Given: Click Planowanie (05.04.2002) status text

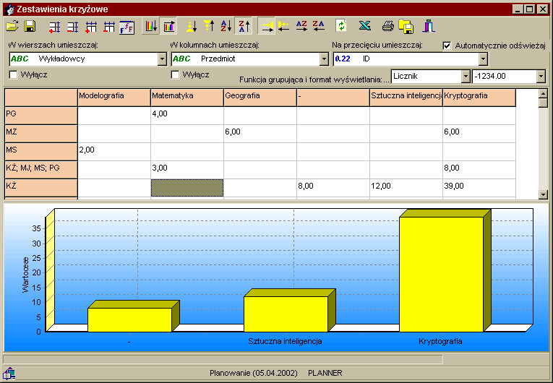Looking at the screenshot, I should pyautogui.click(x=253, y=373).
